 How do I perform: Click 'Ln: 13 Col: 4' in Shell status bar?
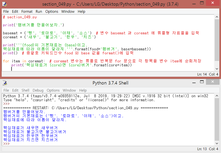[208, 149]
